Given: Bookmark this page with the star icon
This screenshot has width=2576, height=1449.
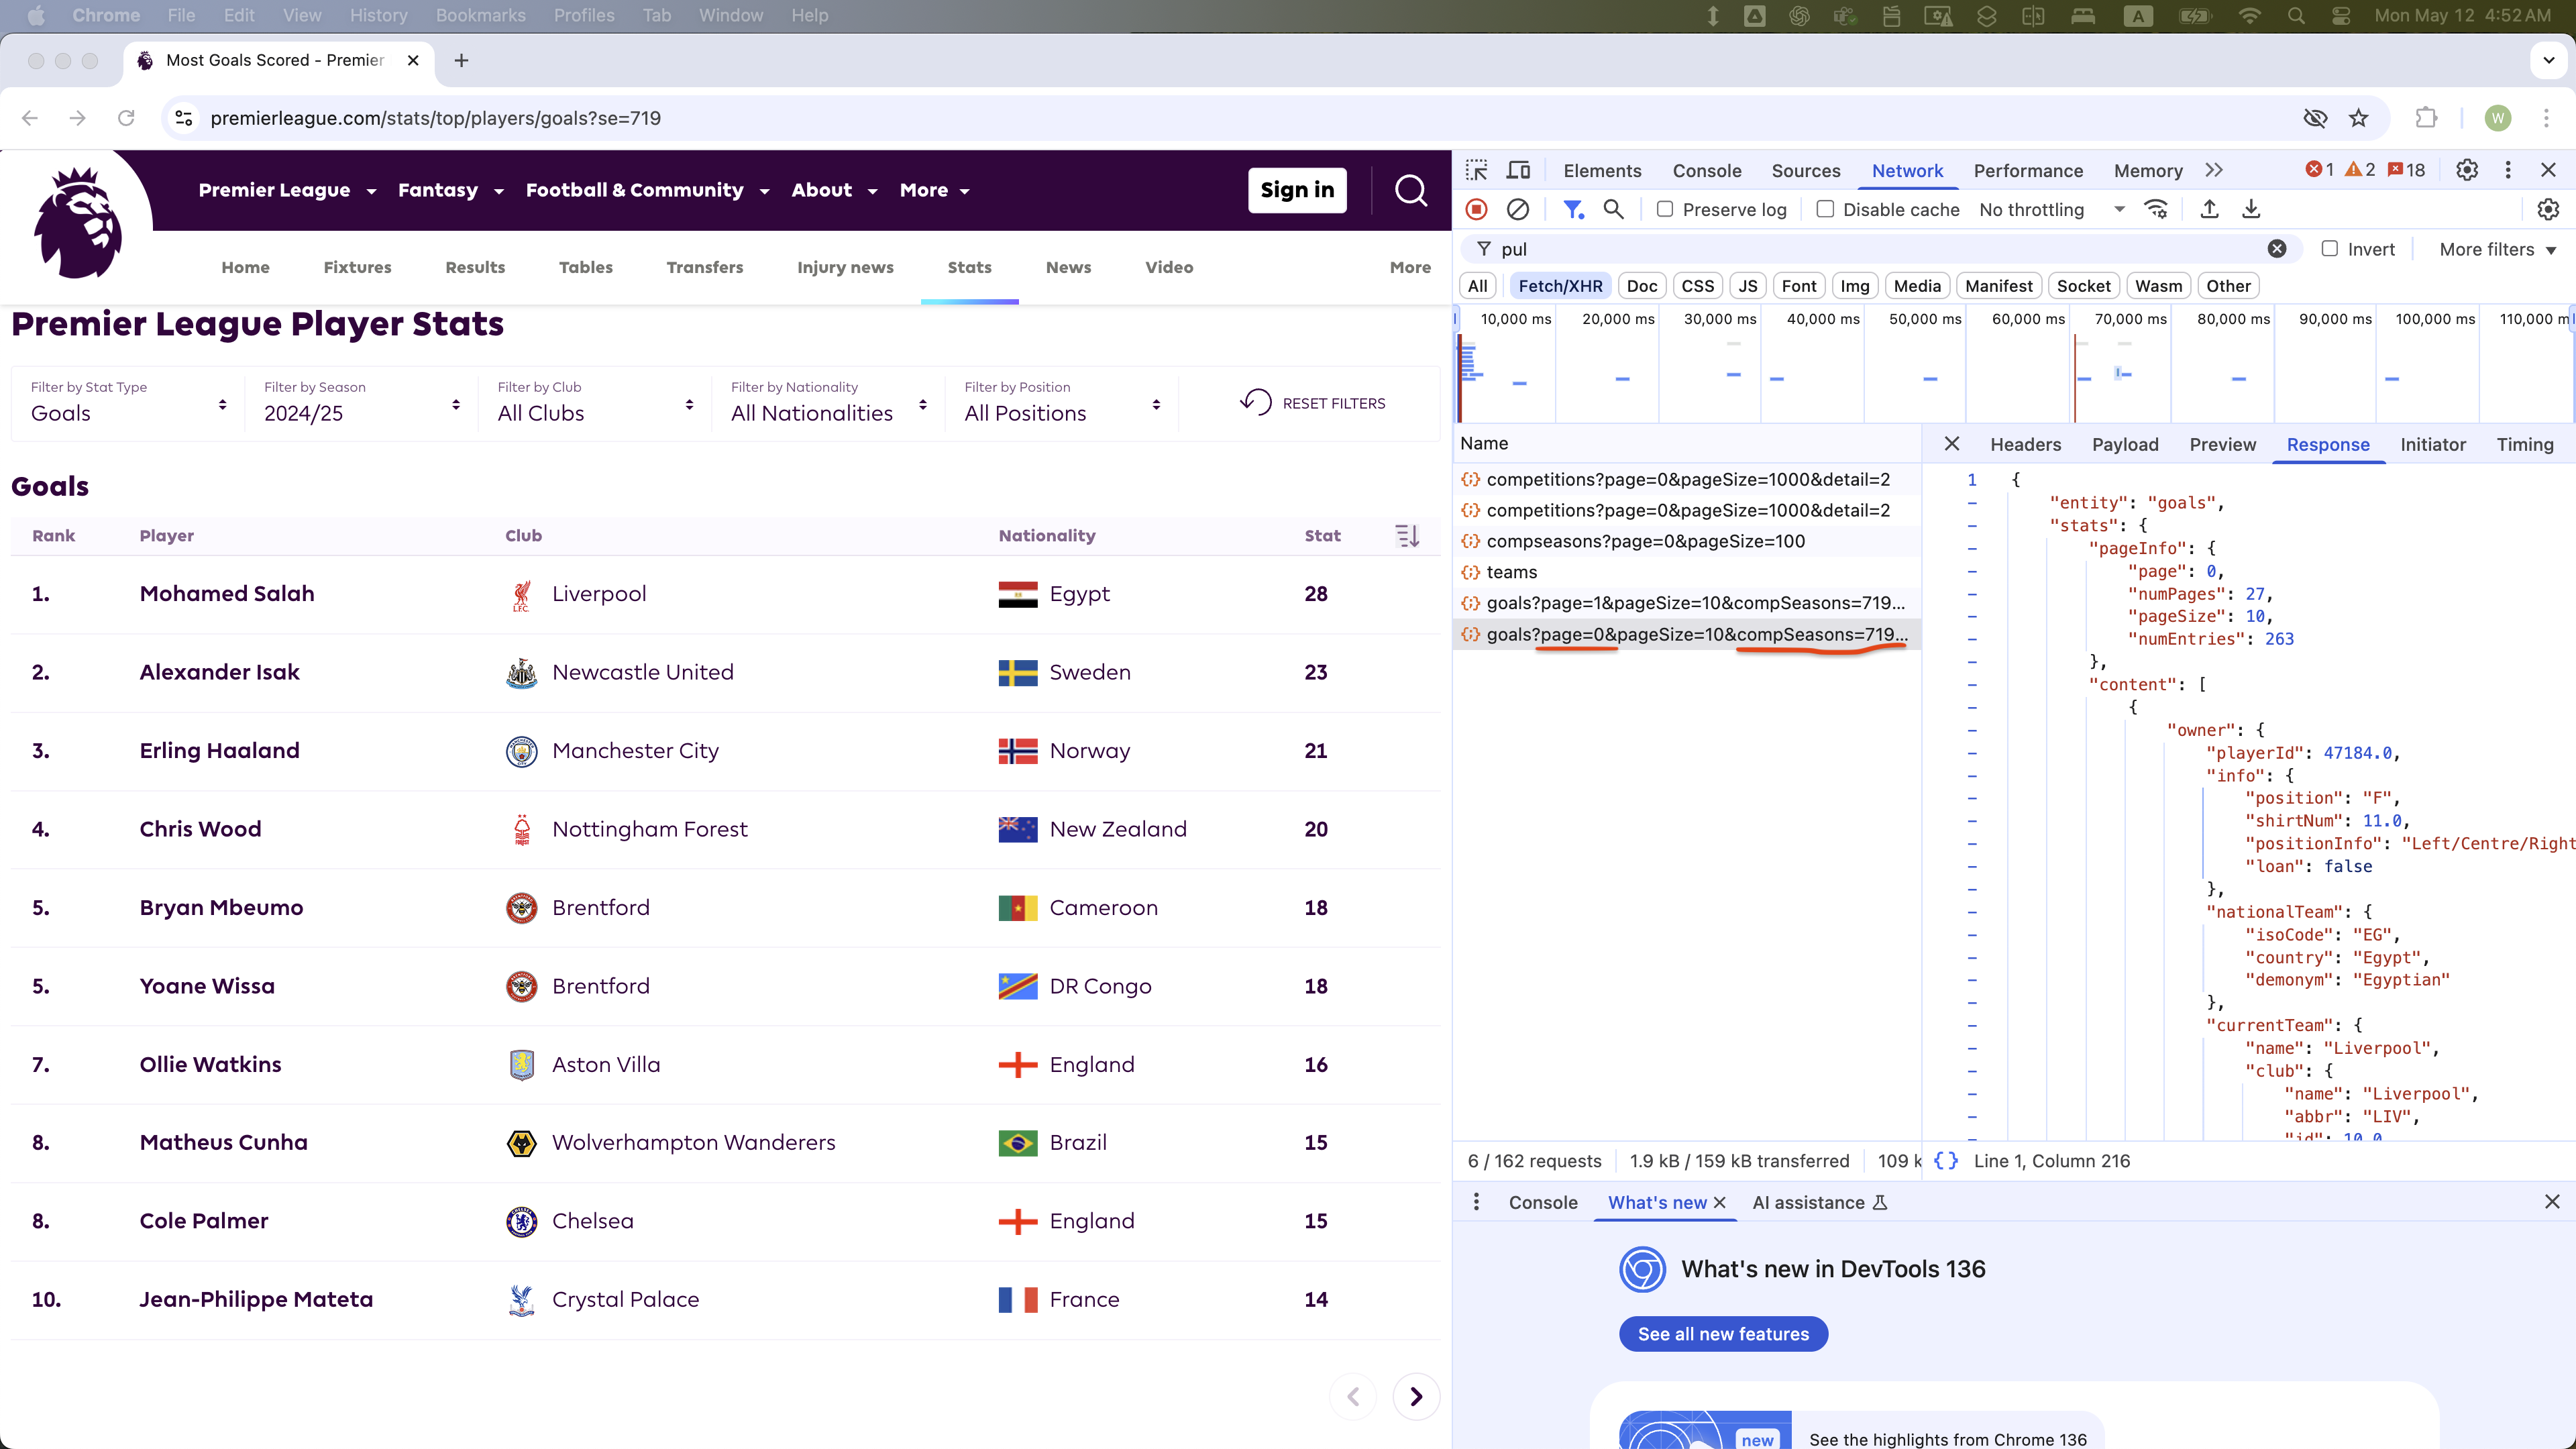Looking at the screenshot, I should coord(2358,118).
